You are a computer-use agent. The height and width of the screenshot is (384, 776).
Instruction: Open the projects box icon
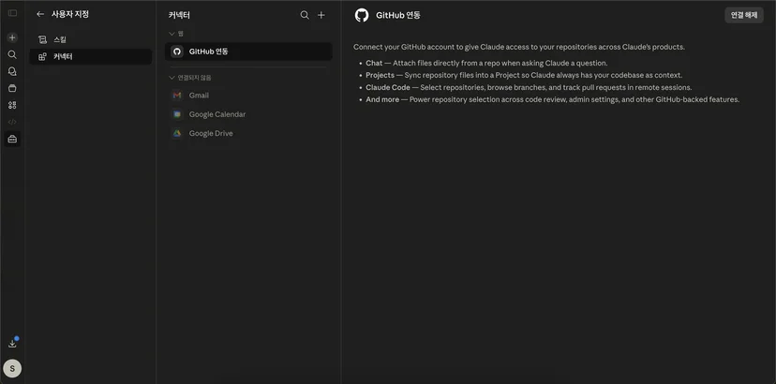12,88
